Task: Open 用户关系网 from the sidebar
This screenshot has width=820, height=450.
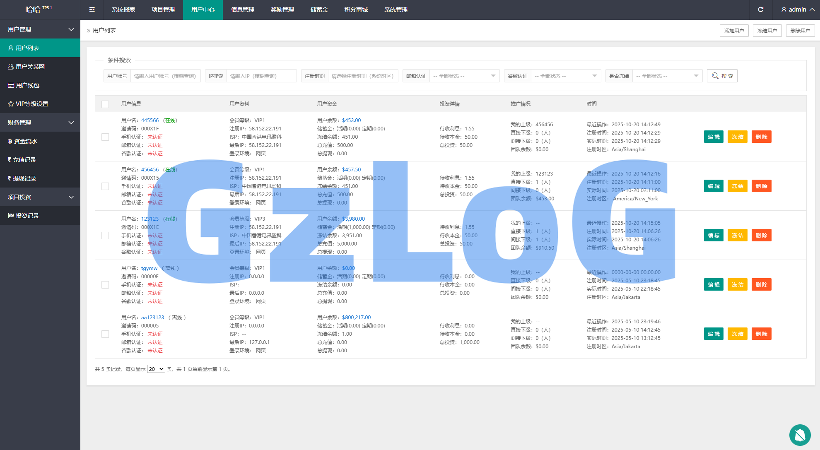Action: (x=30, y=67)
